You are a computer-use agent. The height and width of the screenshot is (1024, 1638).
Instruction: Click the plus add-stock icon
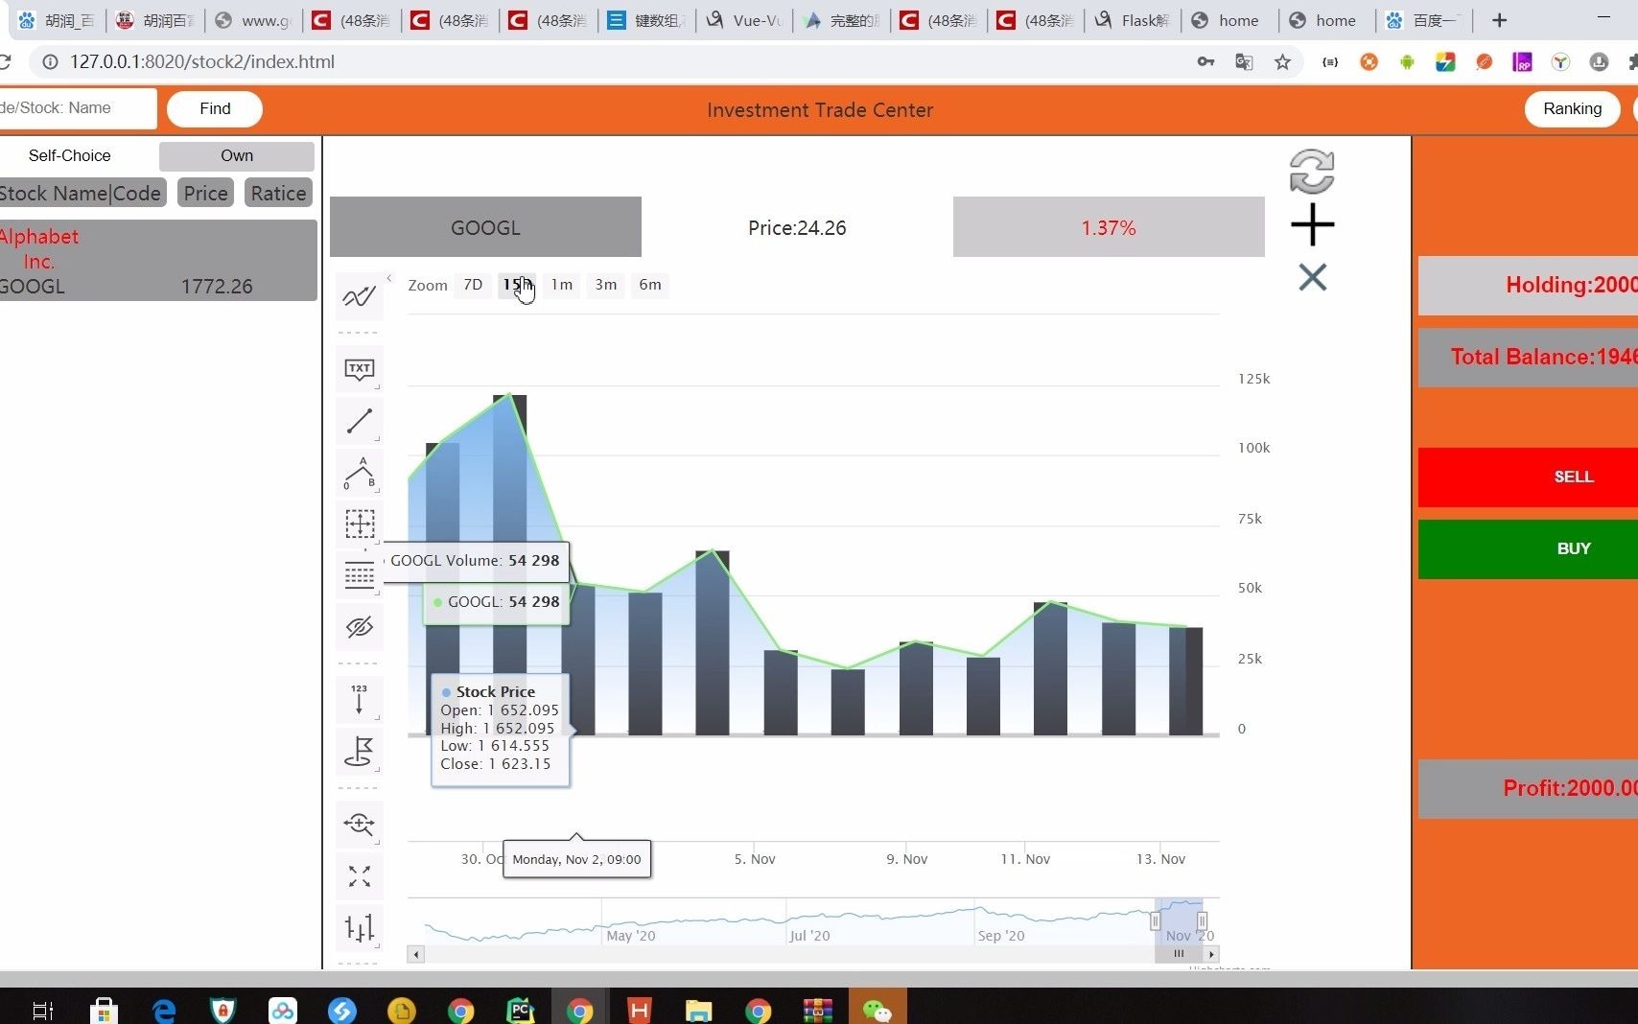1312,225
